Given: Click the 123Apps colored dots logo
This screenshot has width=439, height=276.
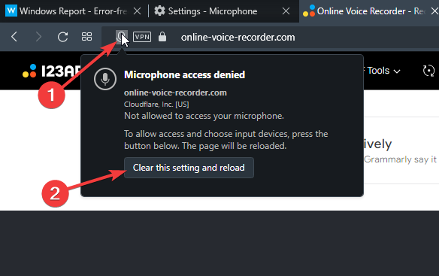Looking at the screenshot, I should click(29, 71).
